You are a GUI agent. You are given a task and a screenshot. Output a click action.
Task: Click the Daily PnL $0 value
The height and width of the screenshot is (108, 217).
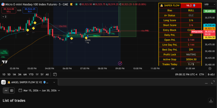pyautogui.click(x=191, y=35)
